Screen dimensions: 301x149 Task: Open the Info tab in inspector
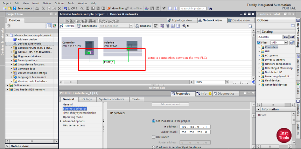(204, 94)
